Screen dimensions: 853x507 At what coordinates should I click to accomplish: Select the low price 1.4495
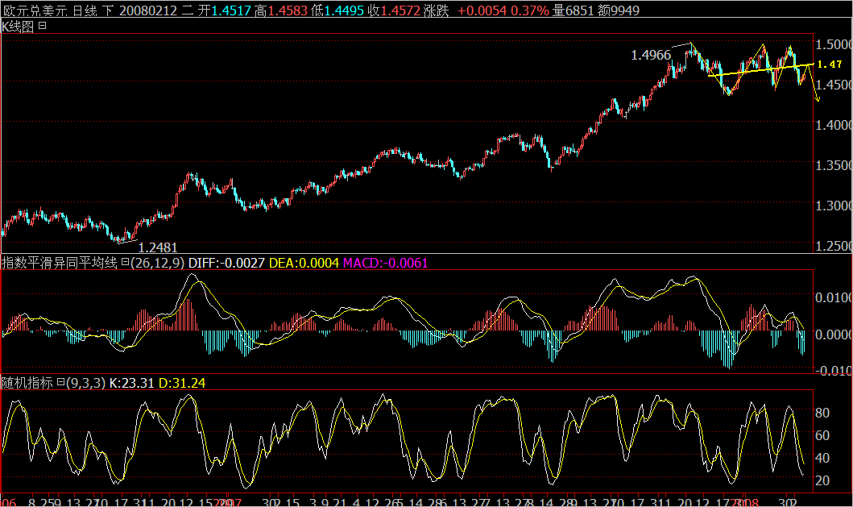[345, 10]
